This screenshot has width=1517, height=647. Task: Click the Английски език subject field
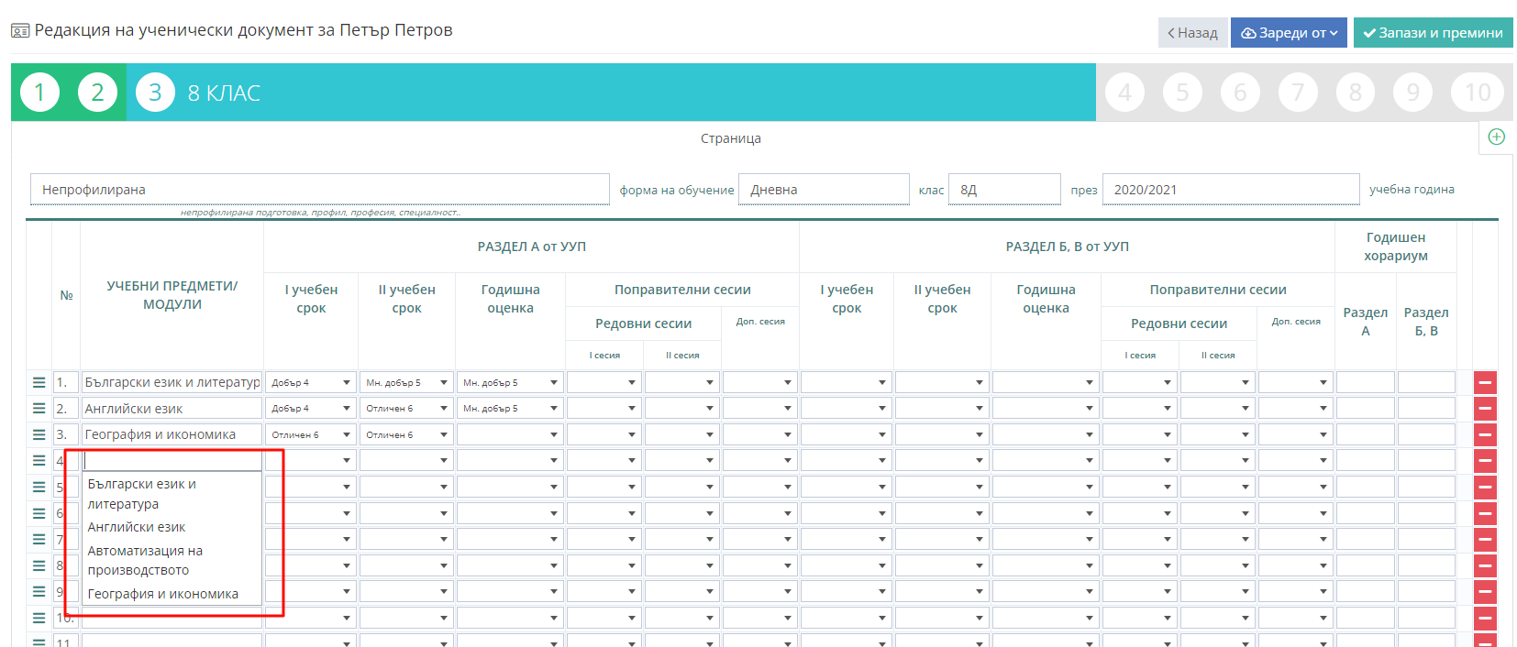click(x=172, y=408)
